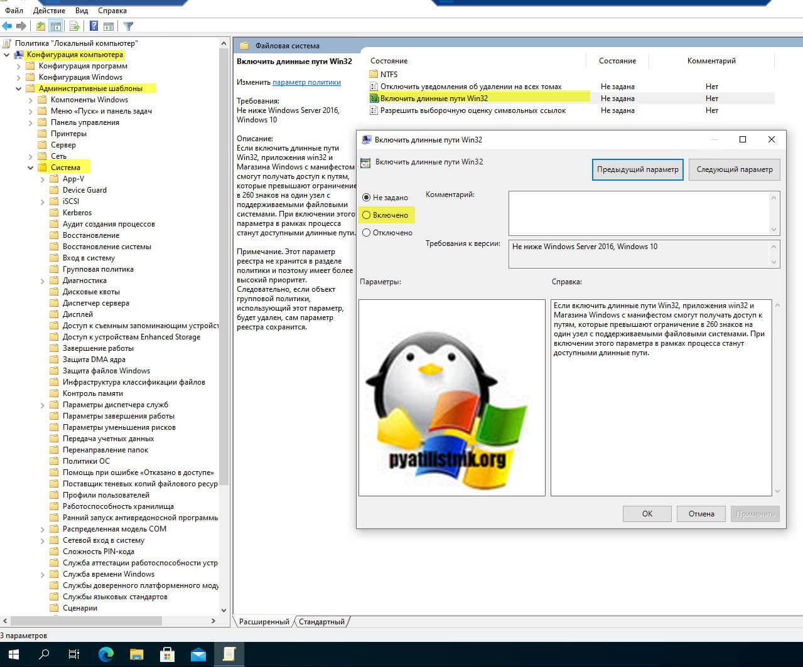Click the Up One Level folder icon
This screenshot has height=667, width=803.
coord(41,26)
